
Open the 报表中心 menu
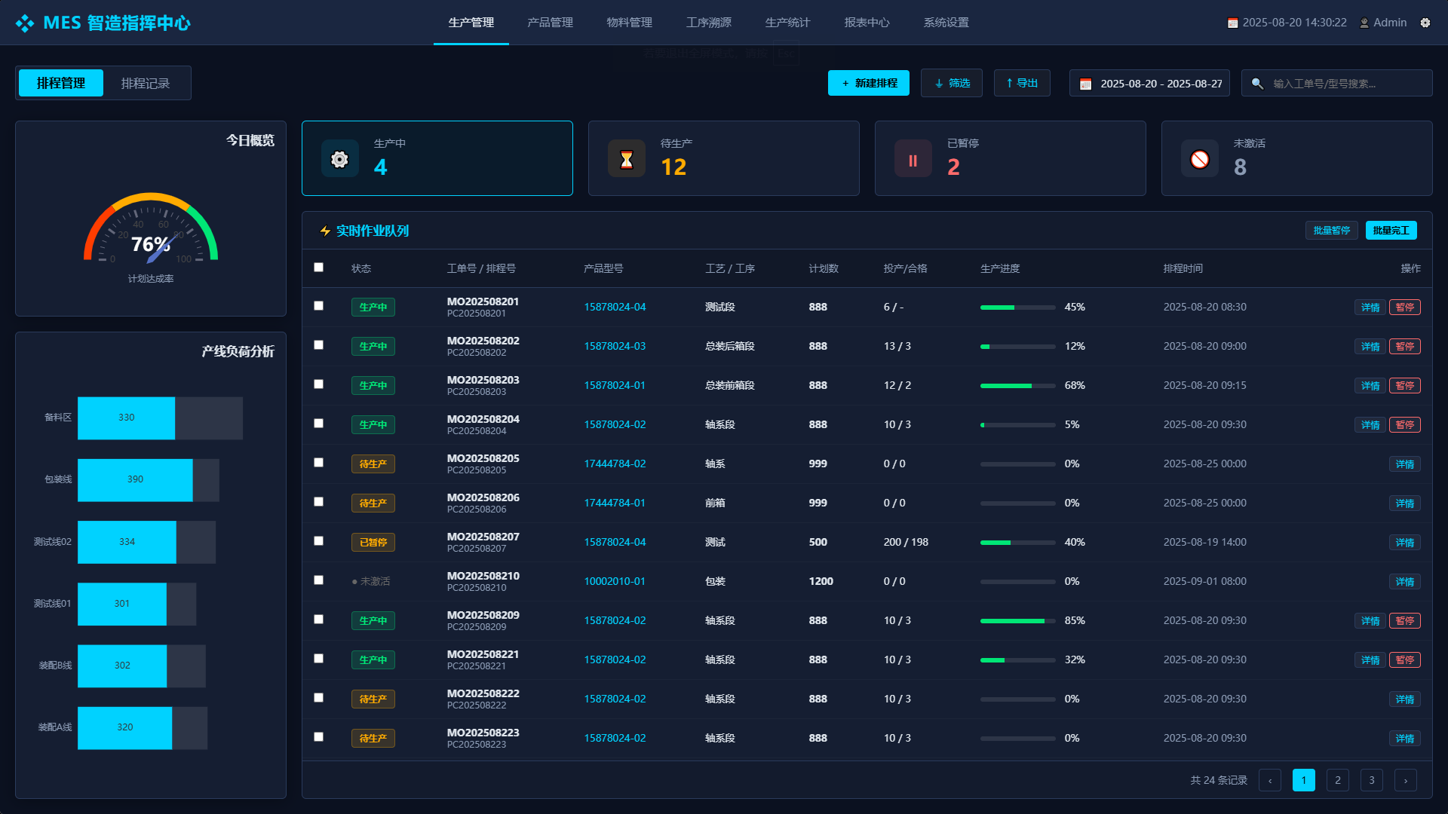tap(867, 23)
